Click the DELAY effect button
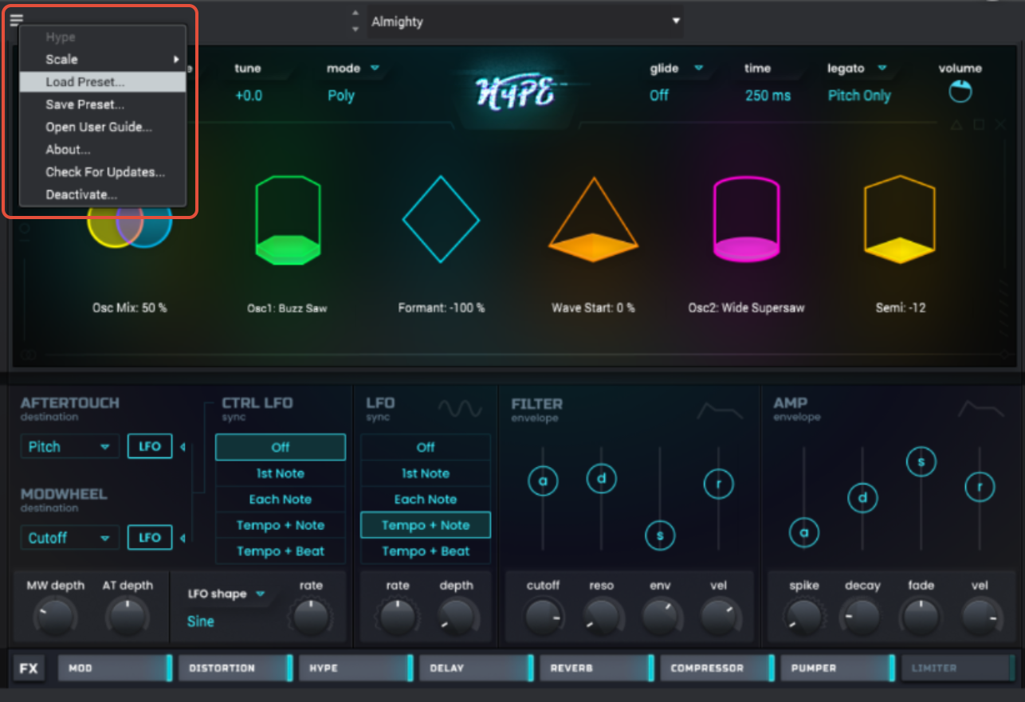The width and height of the screenshot is (1025, 702). click(477, 668)
